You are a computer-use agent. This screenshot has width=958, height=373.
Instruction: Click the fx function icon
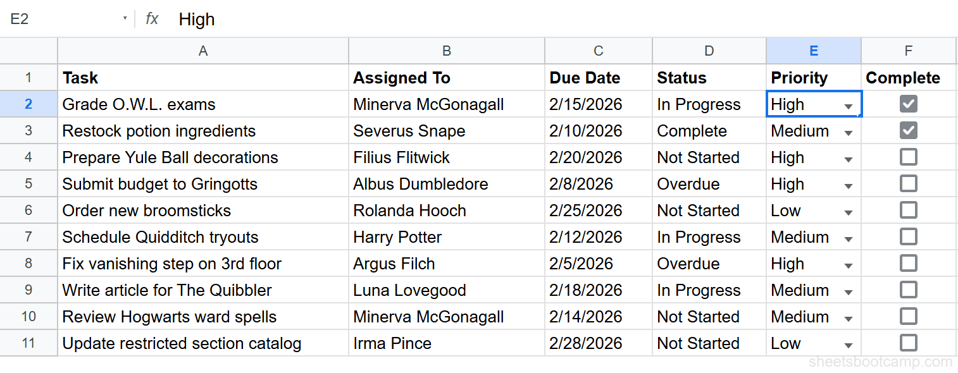pyautogui.click(x=151, y=19)
